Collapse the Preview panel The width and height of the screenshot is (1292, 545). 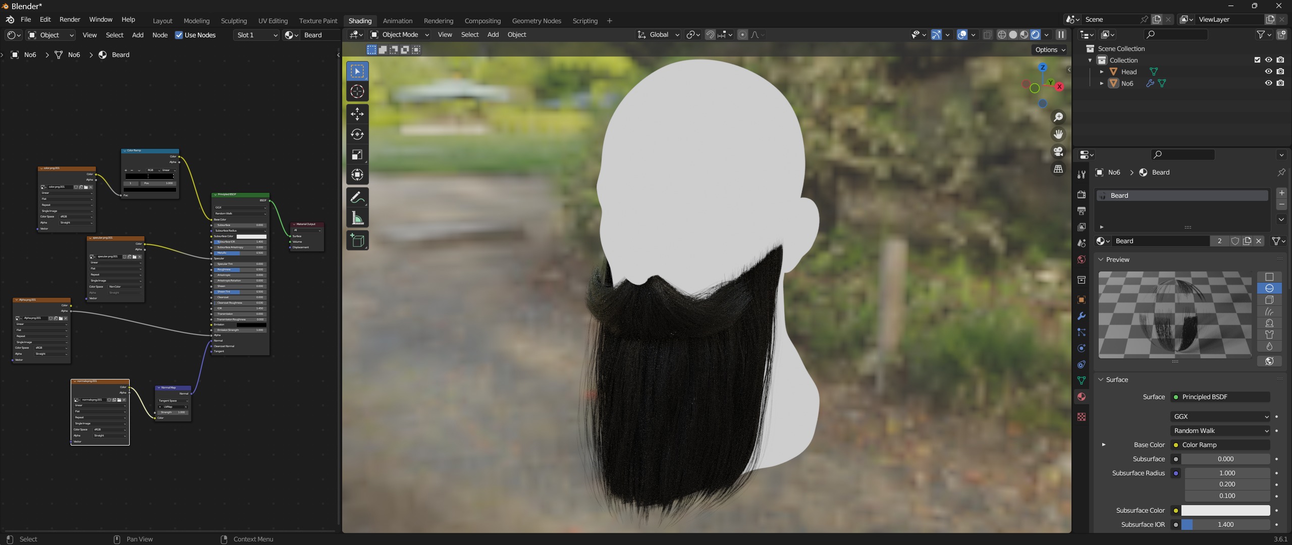click(1101, 259)
